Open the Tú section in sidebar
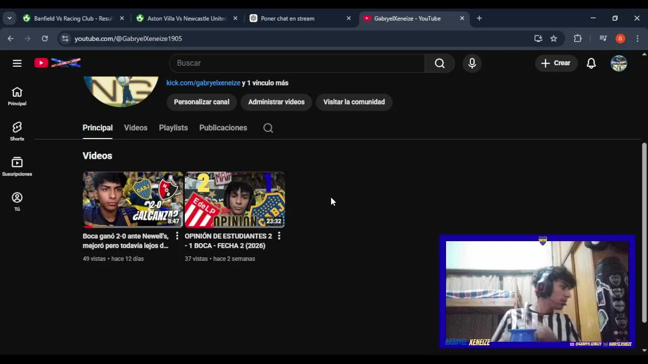This screenshot has width=648, height=364. click(17, 202)
